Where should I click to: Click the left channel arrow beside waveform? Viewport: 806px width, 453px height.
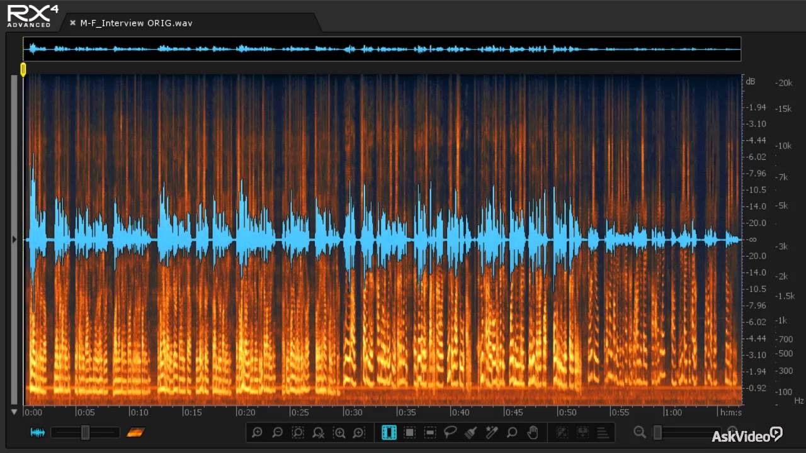[14, 239]
